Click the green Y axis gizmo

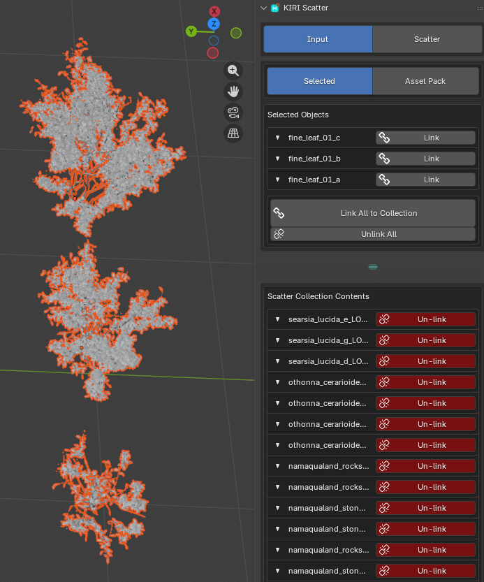tap(191, 31)
